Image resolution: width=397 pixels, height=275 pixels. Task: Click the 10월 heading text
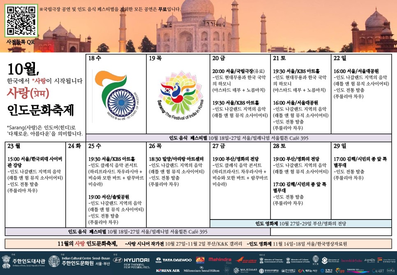pos(23,69)
